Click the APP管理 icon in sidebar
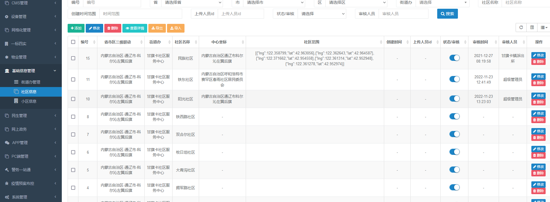Viewport: 550px width, 202px height. 7,143
